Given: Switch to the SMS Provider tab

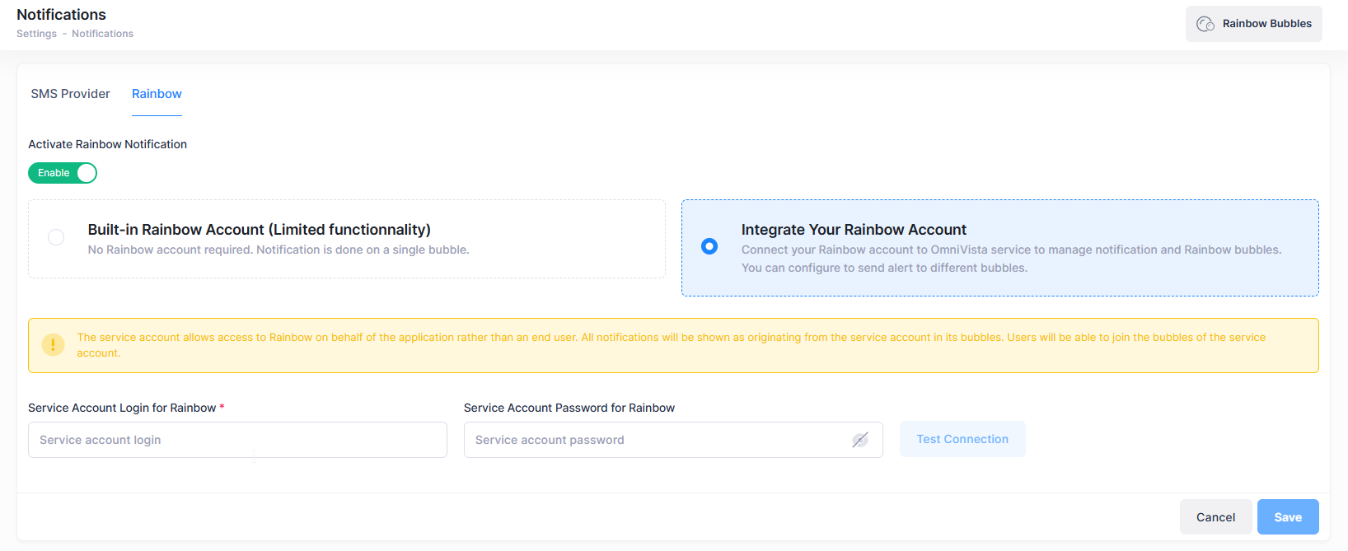Looking at the screenshot, I should pos(70,94).
